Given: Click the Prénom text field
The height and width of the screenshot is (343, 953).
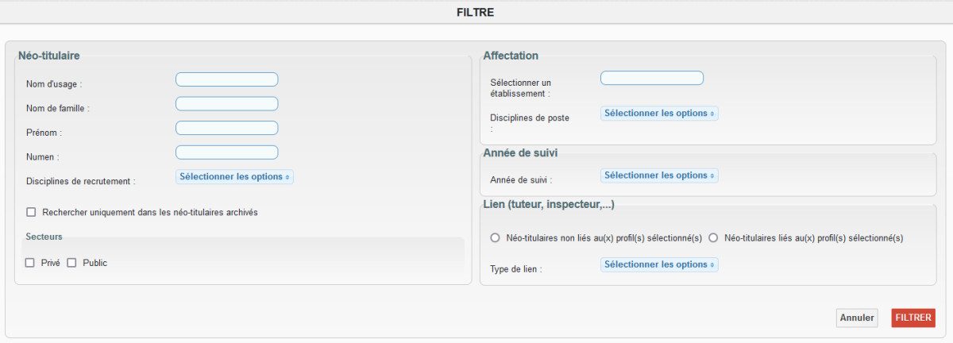Looking at the screenshot, I should coord(226,128).
